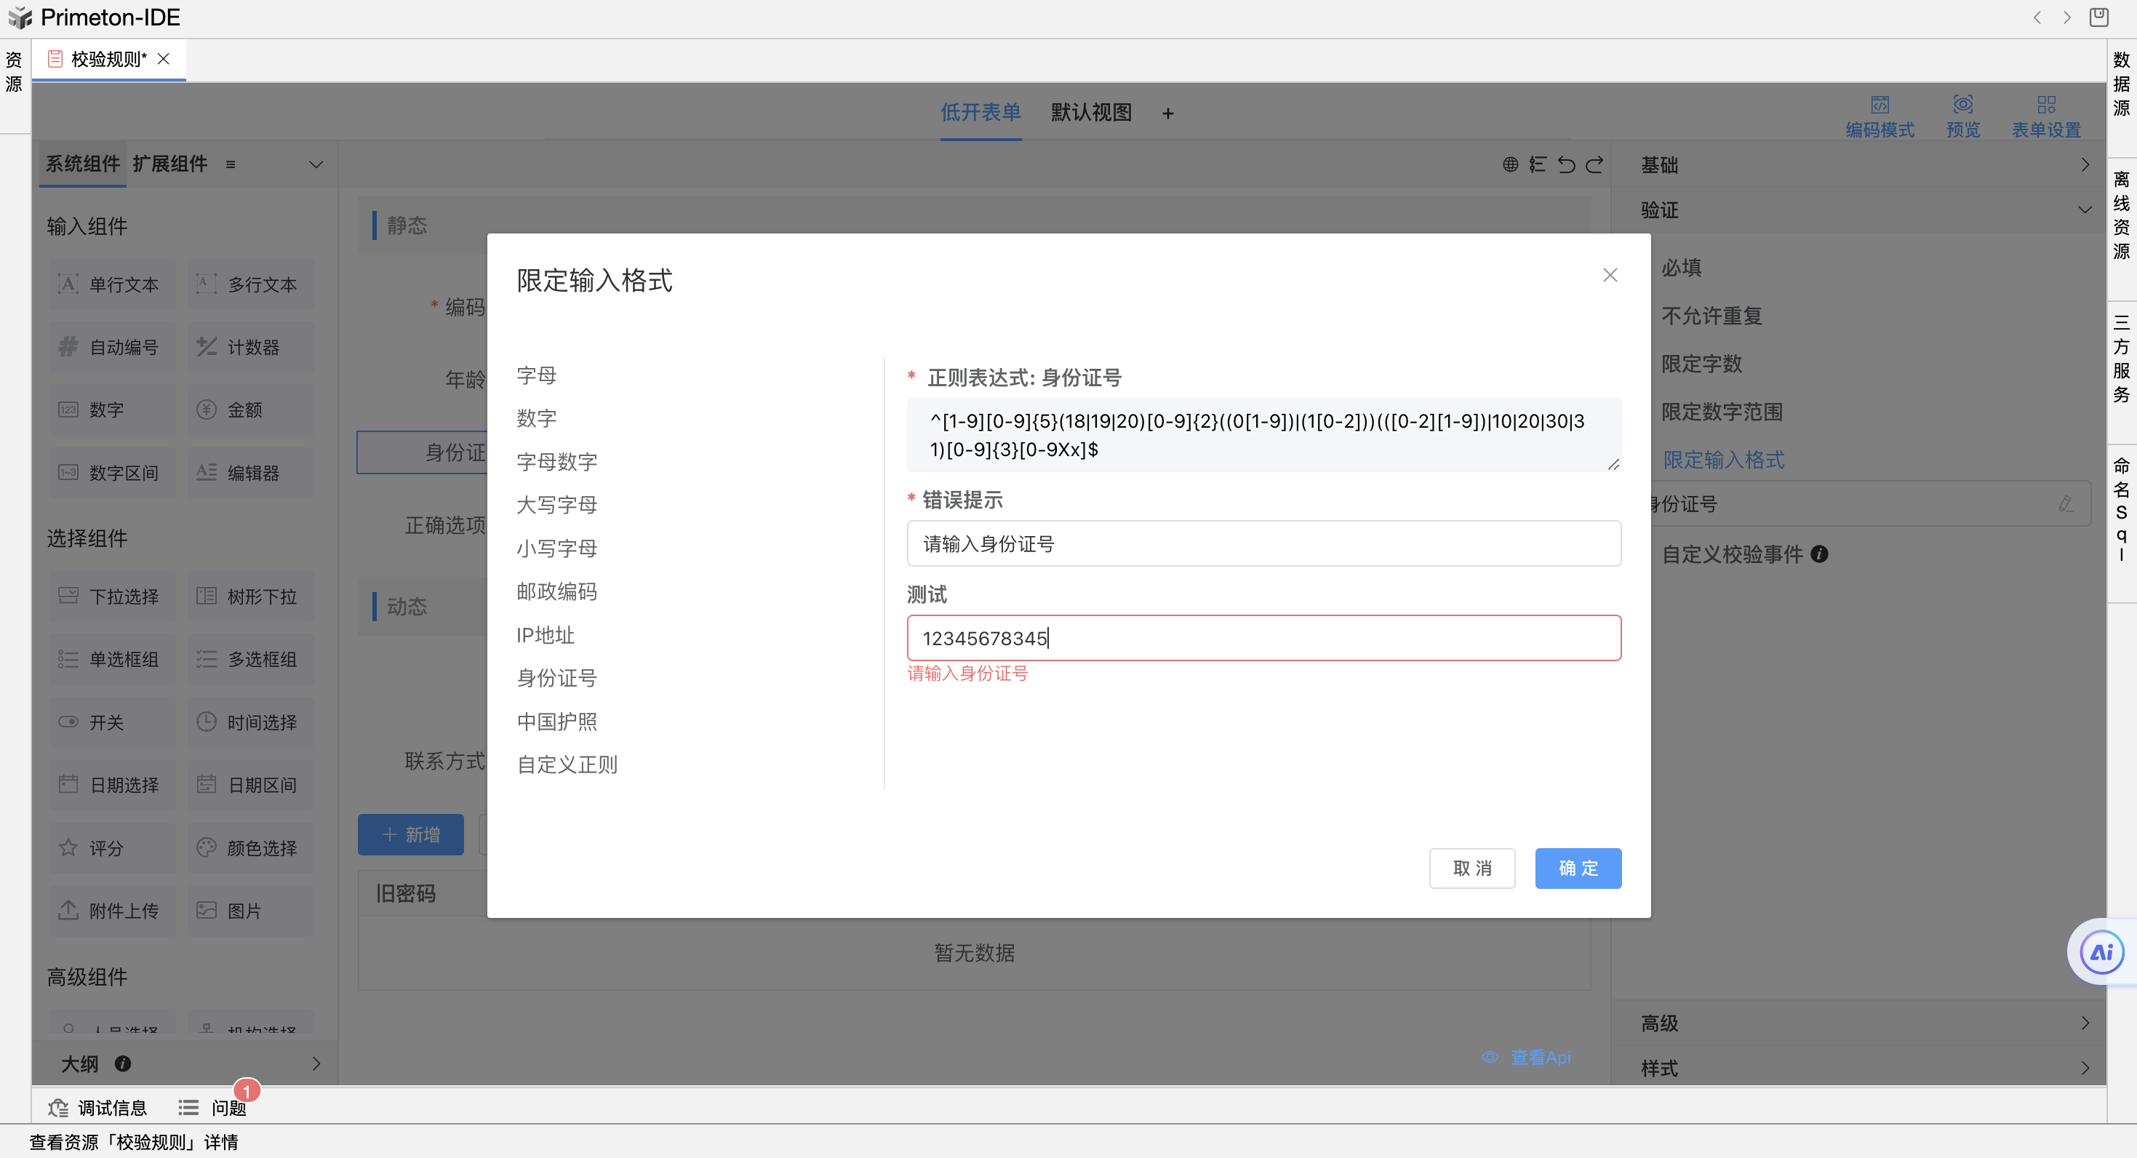Click the floating AI assistant icon
The width and height of the screenshot is (2137, 1158).
coord(2101,952)
